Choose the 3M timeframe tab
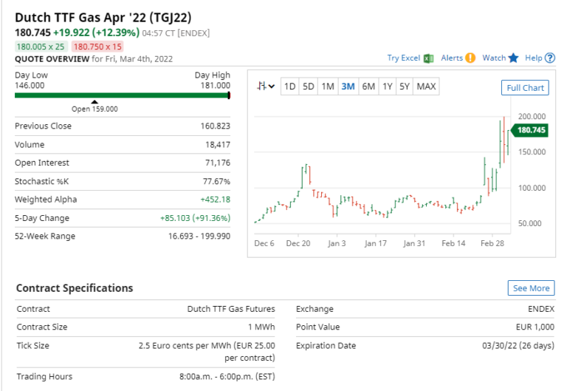Screen dimensions: 567x391 (x=348, y=86)
